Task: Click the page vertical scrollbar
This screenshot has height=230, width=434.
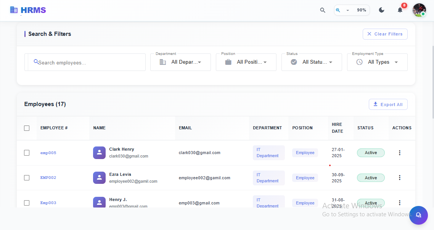Action: tap(432, 82)
